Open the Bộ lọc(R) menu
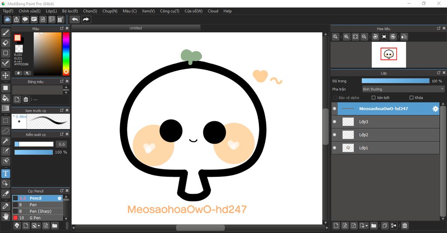The image size is (447, 233). 70,11
